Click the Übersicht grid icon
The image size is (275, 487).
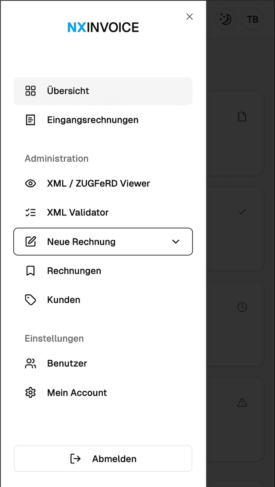coord(31,91)
